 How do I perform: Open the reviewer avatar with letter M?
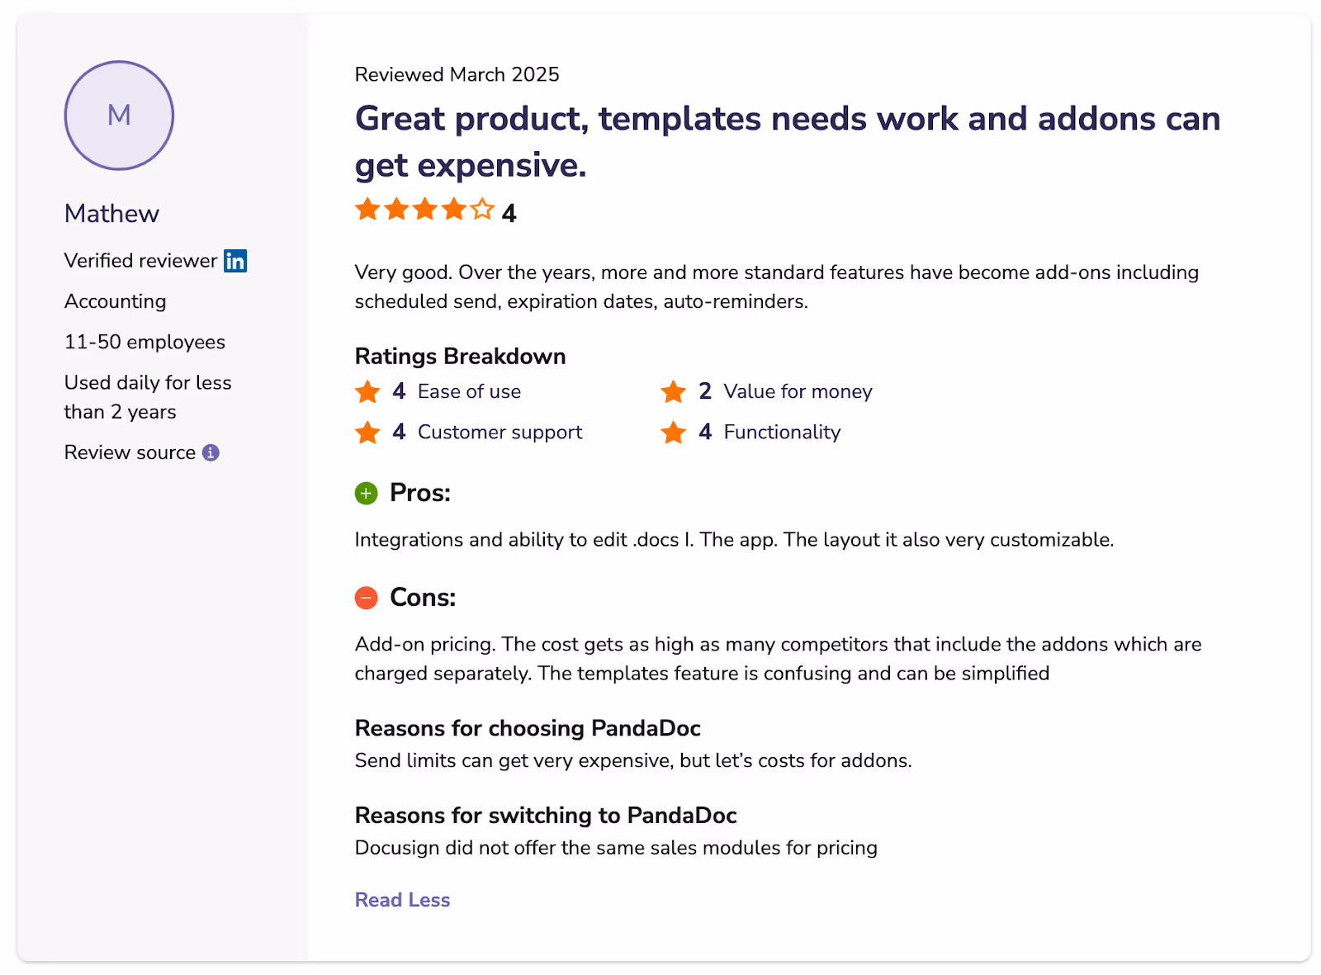pos(118,116)
